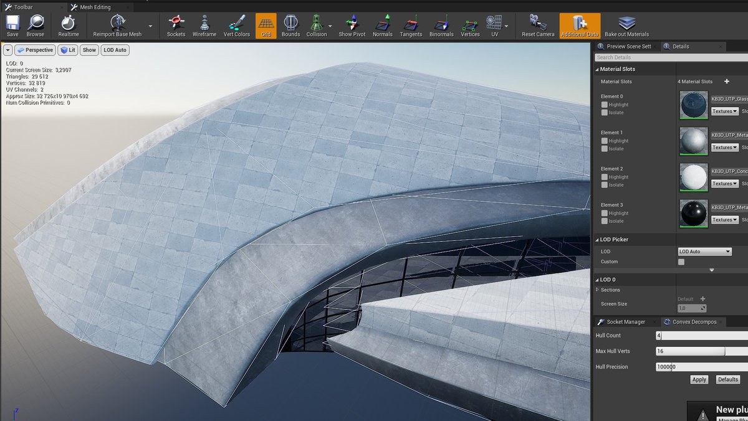Click the Search Details field
Viewport: 748px width, 421px height.
point(670,57)
